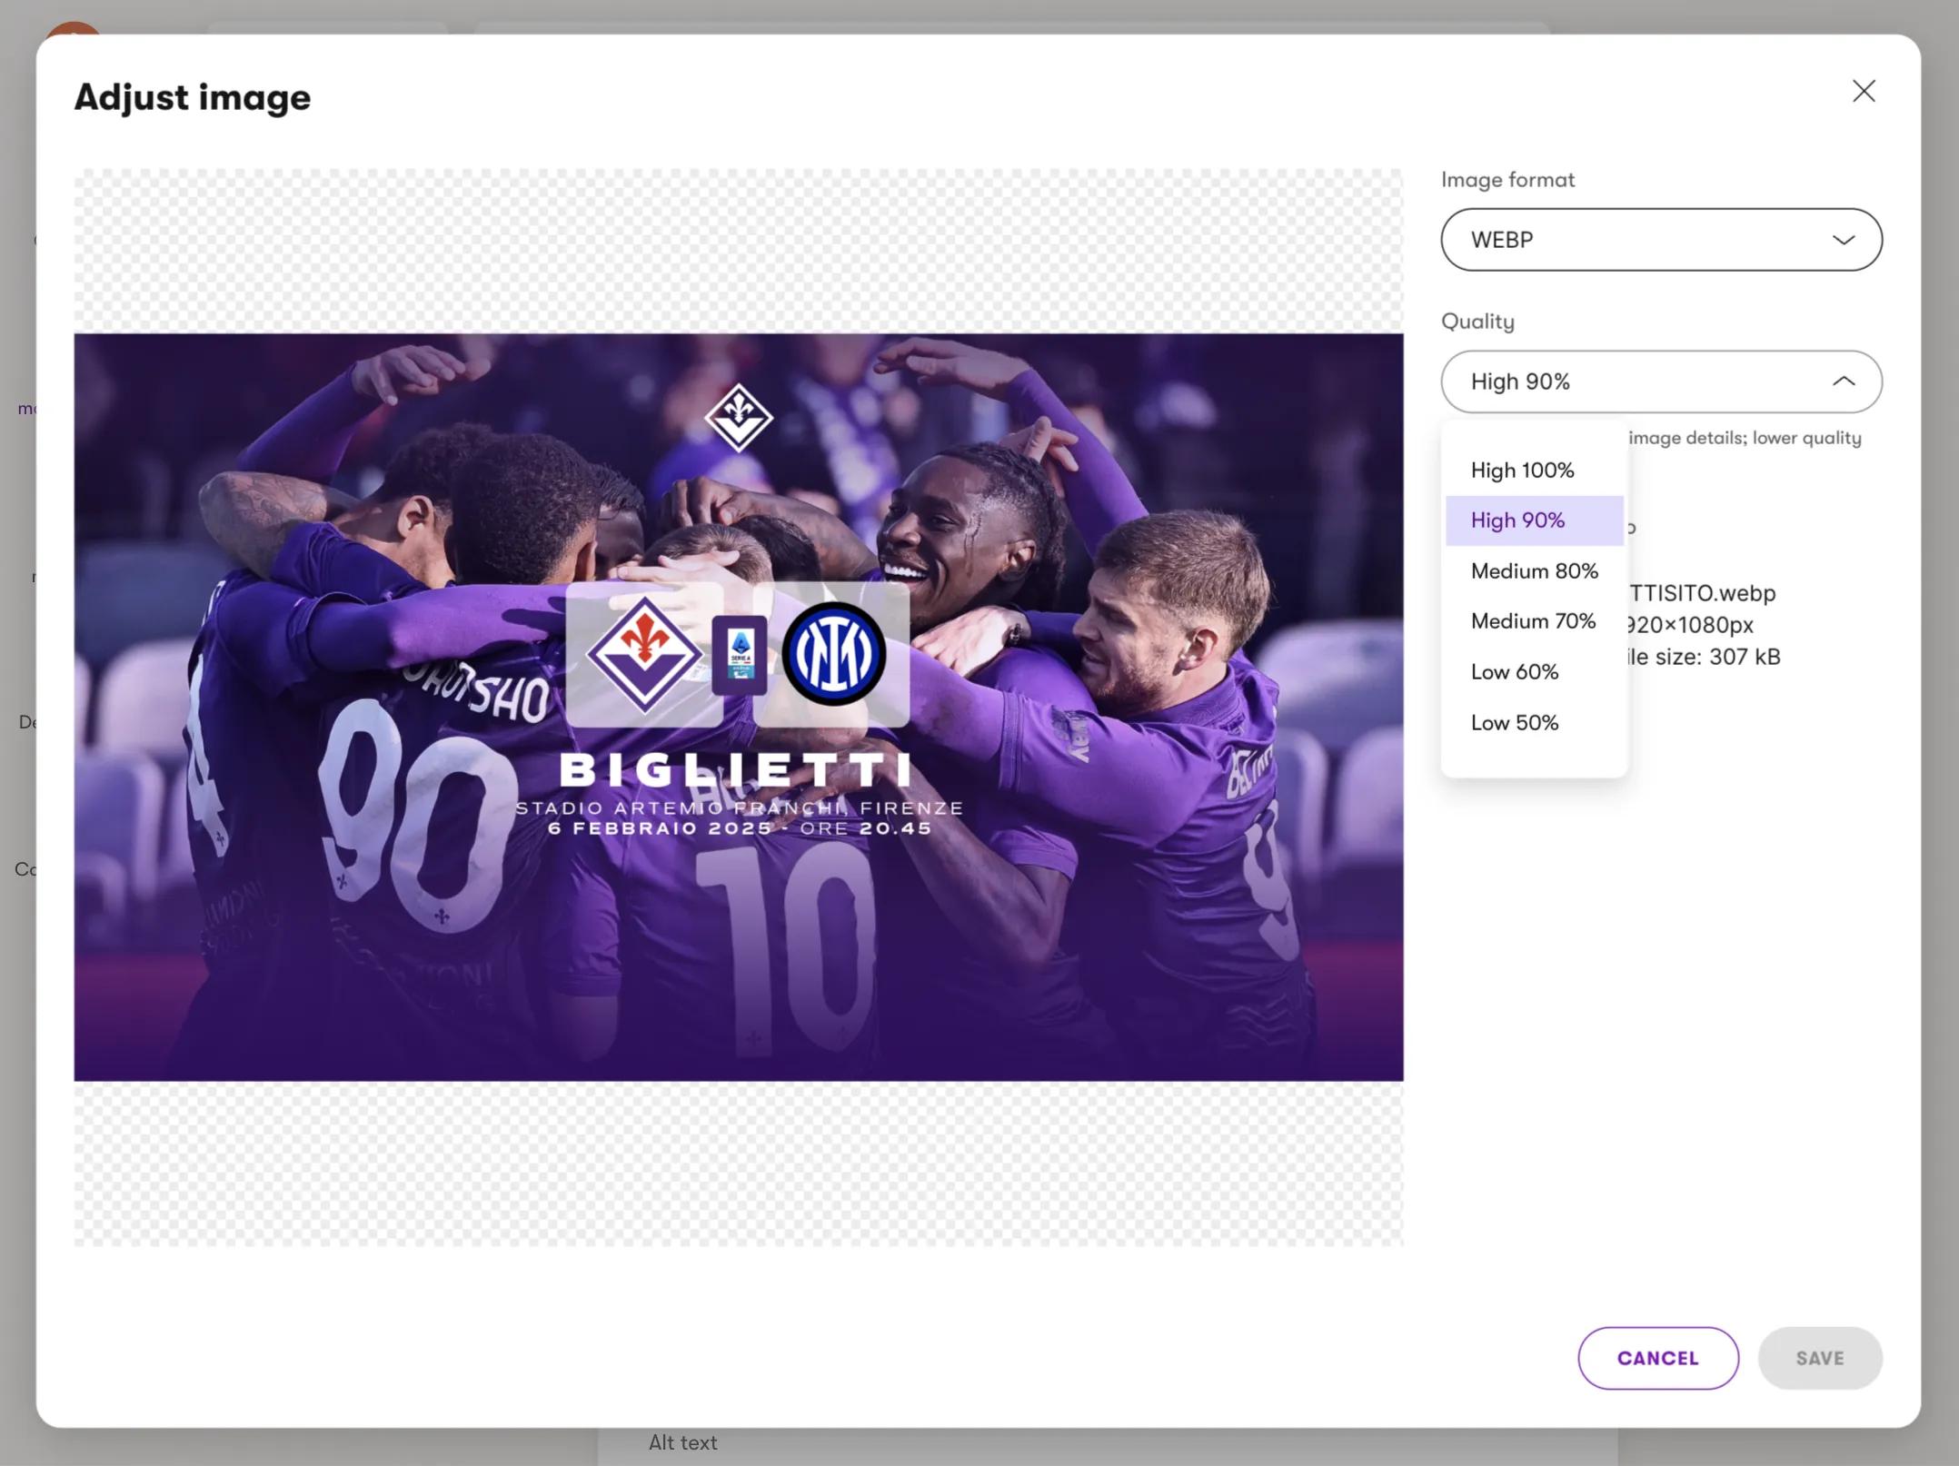Choose Medium 80% quality

point(1533,570)
